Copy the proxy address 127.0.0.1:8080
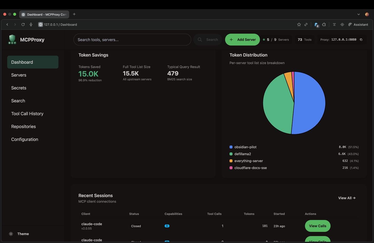 [x=361, y=40]
